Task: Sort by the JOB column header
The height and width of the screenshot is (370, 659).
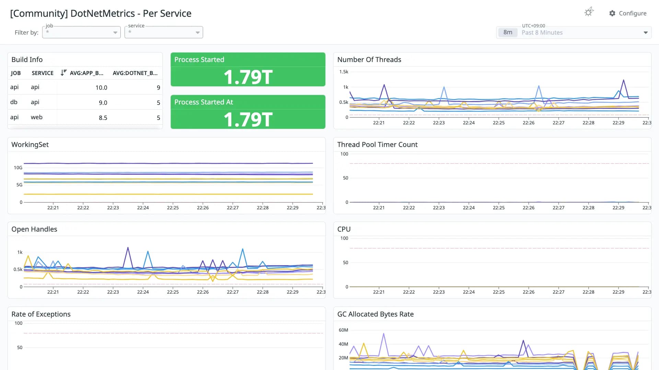Action: pos(15,73)
